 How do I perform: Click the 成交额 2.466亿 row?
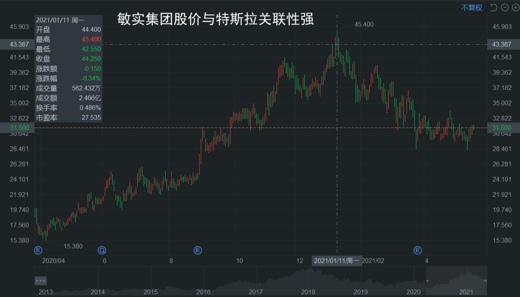pyautogui.click(x=68, y=98)
